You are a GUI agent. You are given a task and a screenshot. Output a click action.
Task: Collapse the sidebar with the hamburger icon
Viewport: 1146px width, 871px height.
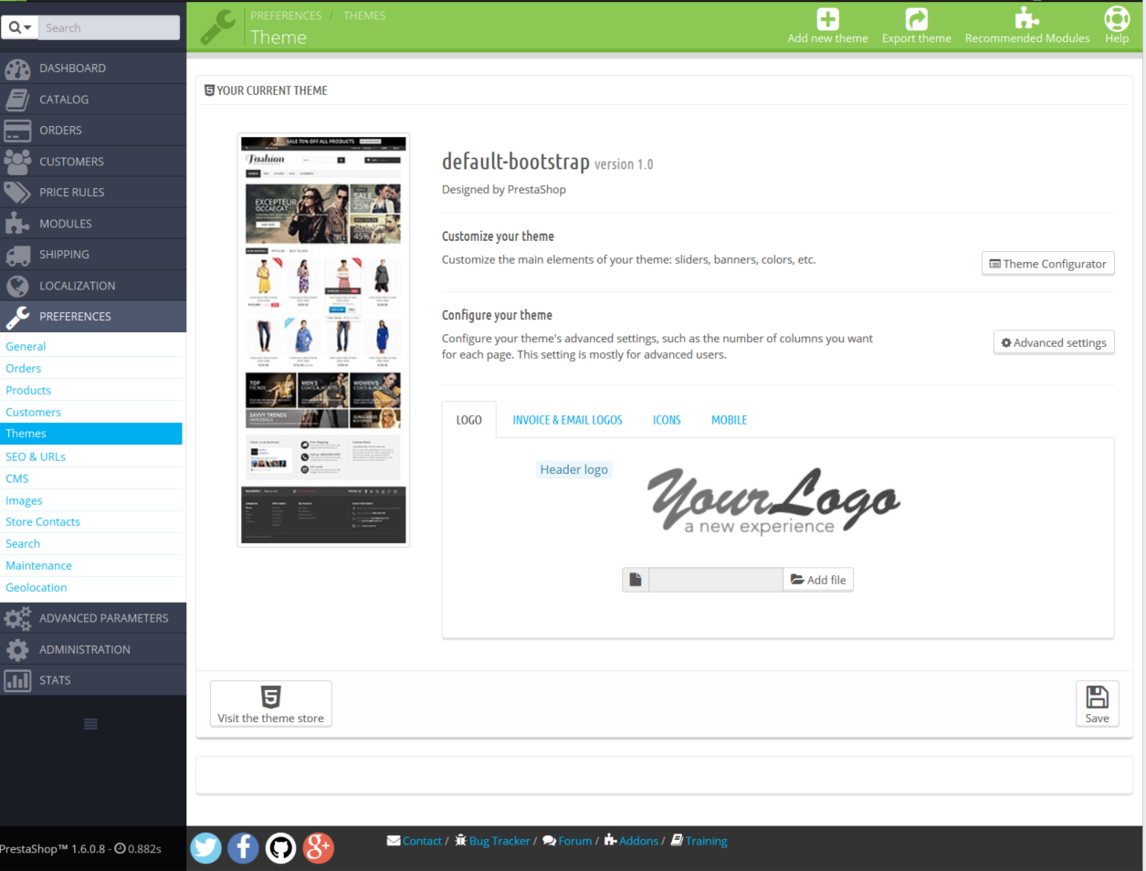90,724
